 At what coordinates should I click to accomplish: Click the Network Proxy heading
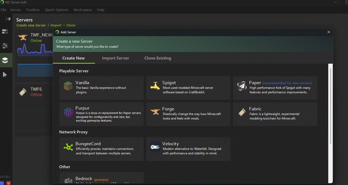pos(73,132)
